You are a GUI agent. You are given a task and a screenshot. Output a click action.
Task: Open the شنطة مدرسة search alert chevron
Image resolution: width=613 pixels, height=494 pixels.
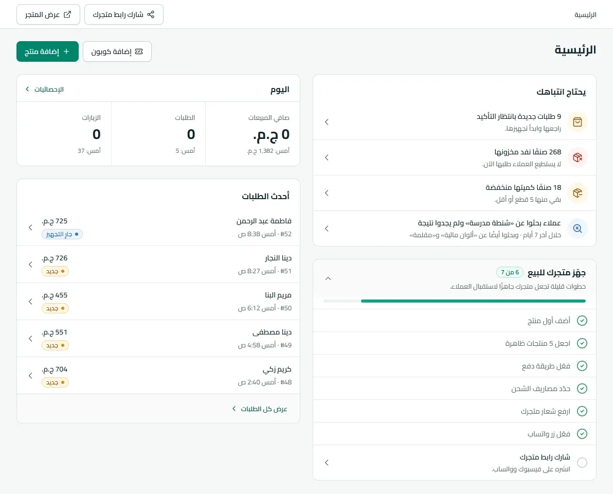coord(327,228)
